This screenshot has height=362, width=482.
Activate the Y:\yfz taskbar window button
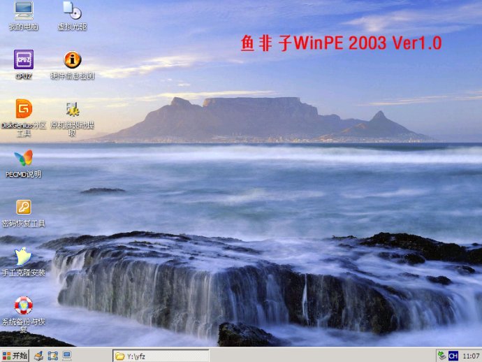pos(161,356)
